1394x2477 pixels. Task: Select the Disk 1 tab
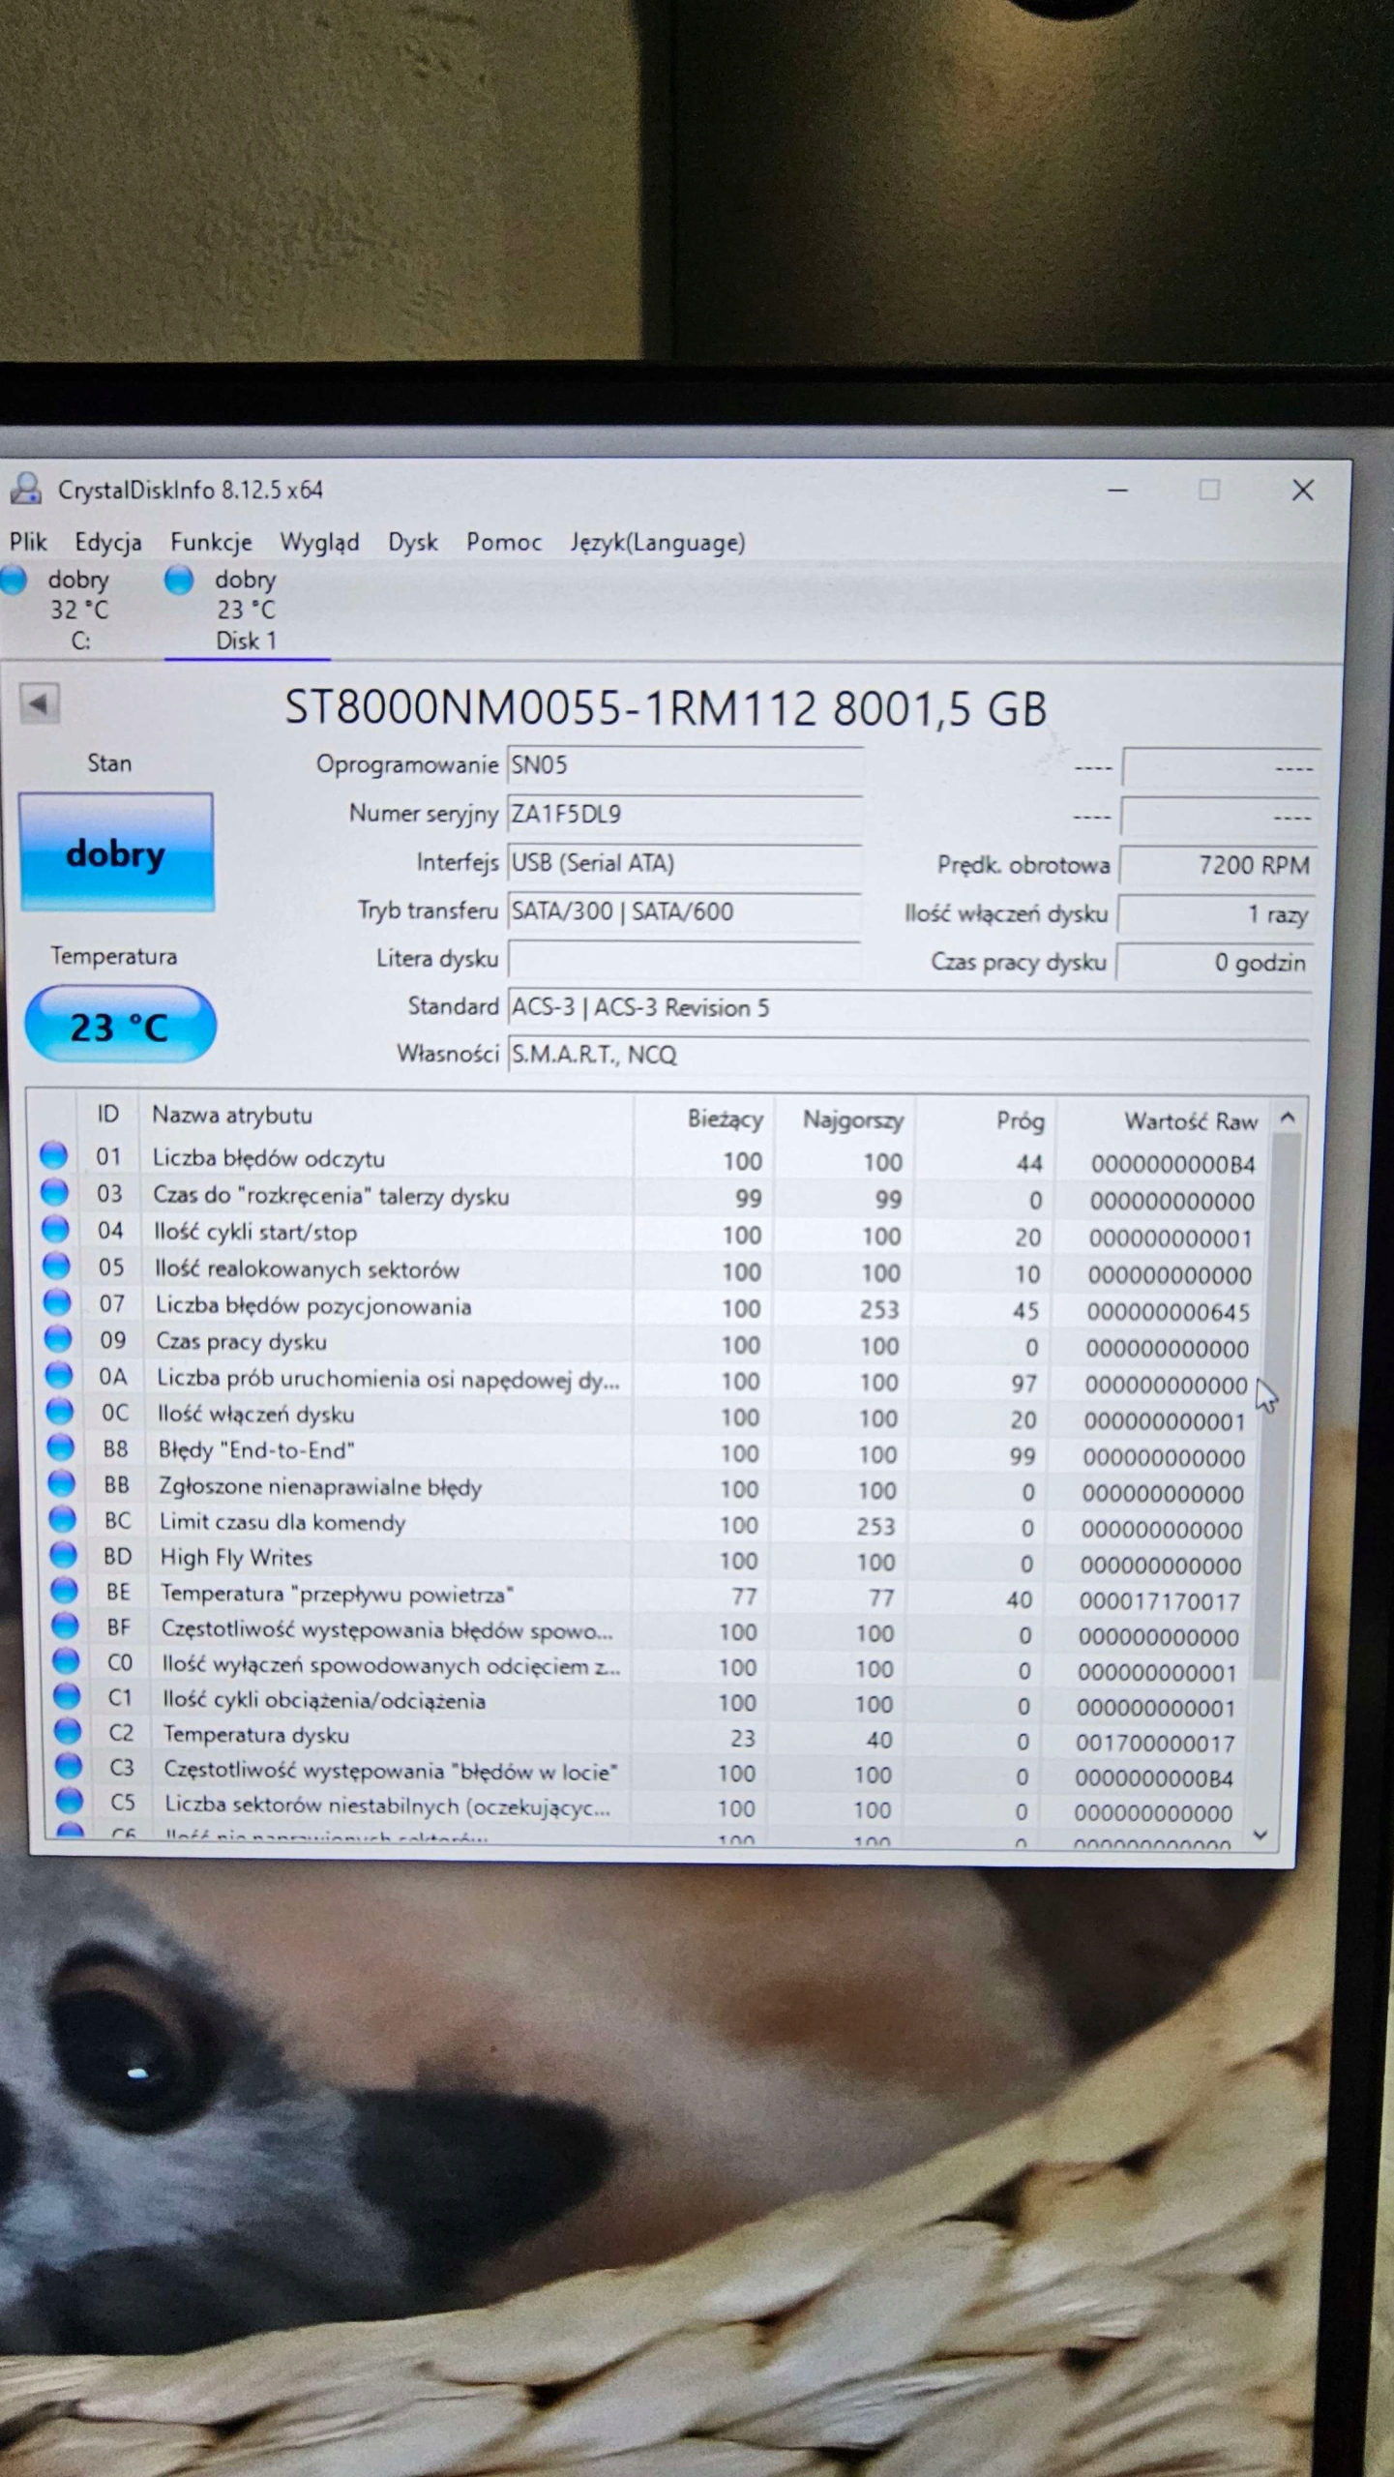point(246,641)
